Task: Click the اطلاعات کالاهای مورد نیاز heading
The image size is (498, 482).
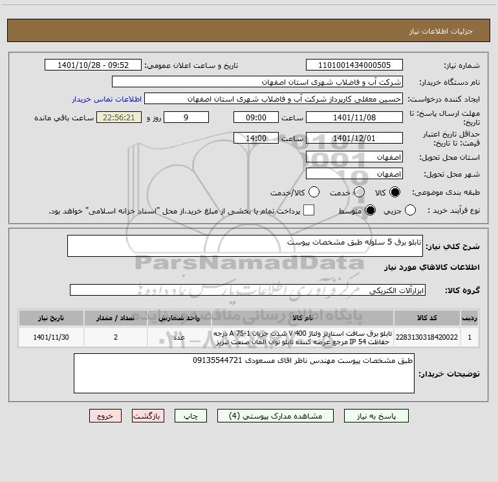Action: 431,267
